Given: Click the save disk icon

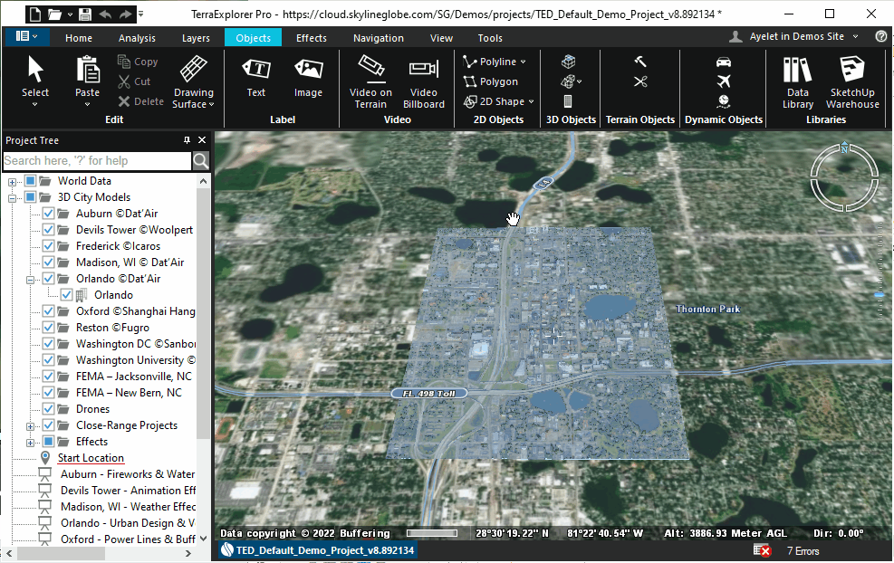Looking at the screenshot, I should [84, 14].
